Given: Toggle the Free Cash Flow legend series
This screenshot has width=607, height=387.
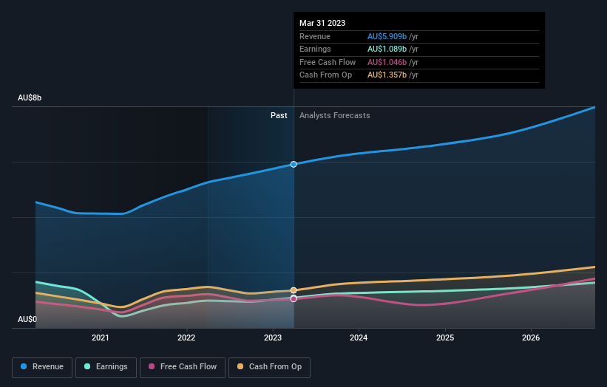Looking at the screenshot, I should 183,367.
